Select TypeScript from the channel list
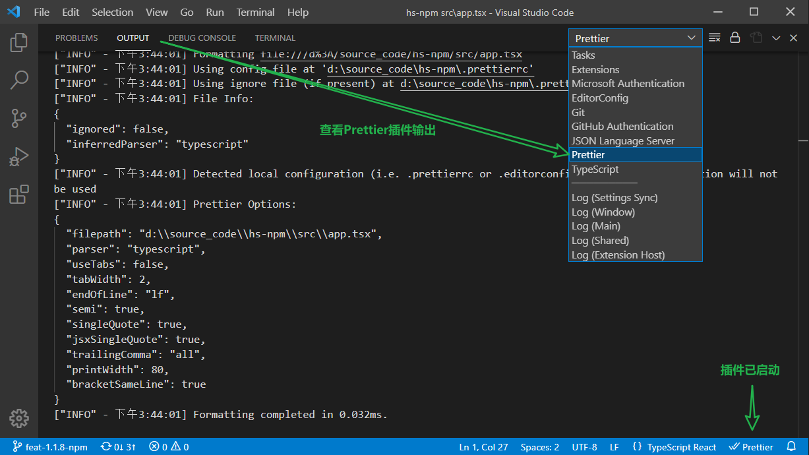 tap(595, 169)
